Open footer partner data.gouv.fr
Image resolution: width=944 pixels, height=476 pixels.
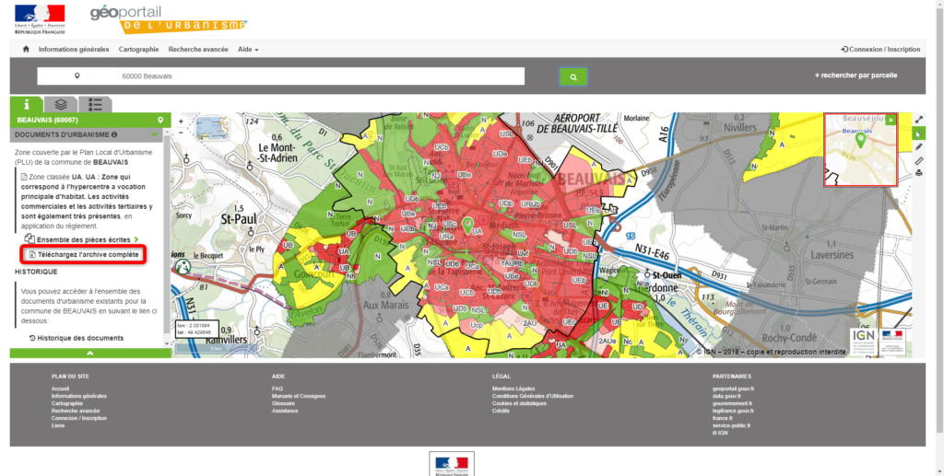pyautogui.click(x=726, y=396)
